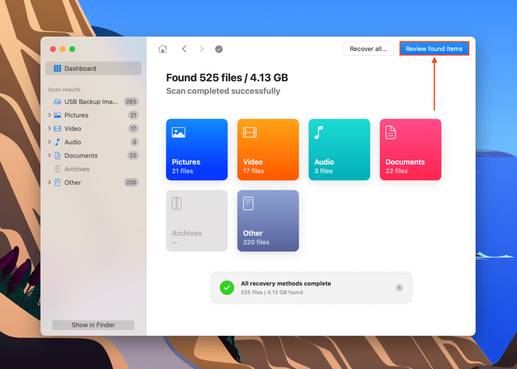517x369 pixels.
Task: Click the image icon on Pictures card
Action: tap(178, 132)
